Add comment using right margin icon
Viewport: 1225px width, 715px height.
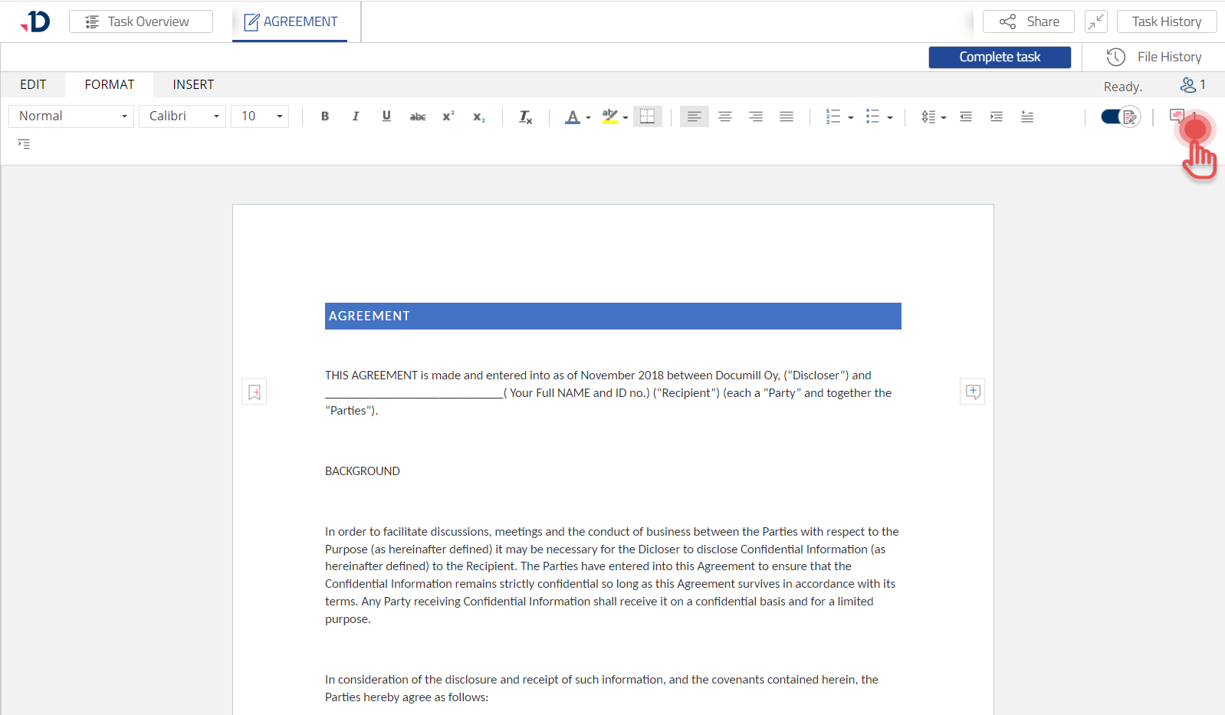click(x=972, y=392)
